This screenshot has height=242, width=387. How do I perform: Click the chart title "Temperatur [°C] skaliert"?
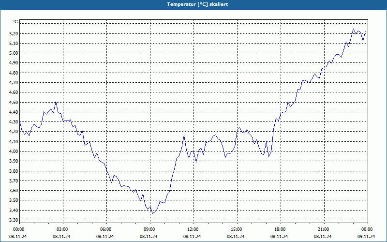click(x=197, y=4)
